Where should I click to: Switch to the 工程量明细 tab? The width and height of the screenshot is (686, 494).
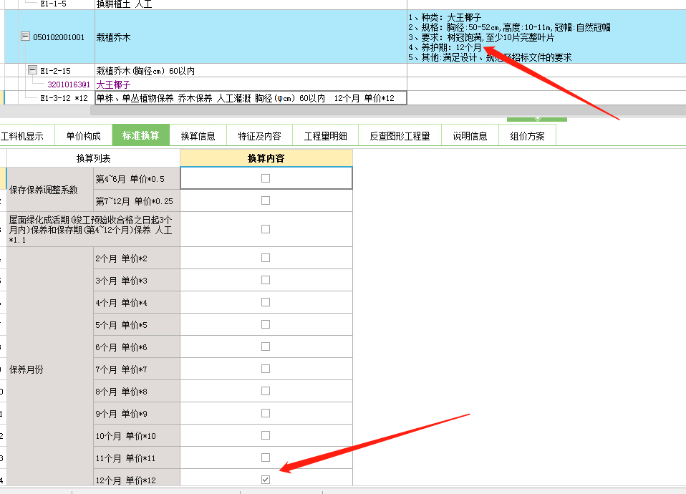(x=326, y=136)
